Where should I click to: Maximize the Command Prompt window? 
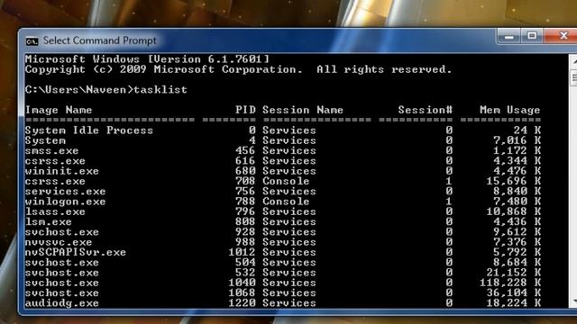tap(532, 36)
